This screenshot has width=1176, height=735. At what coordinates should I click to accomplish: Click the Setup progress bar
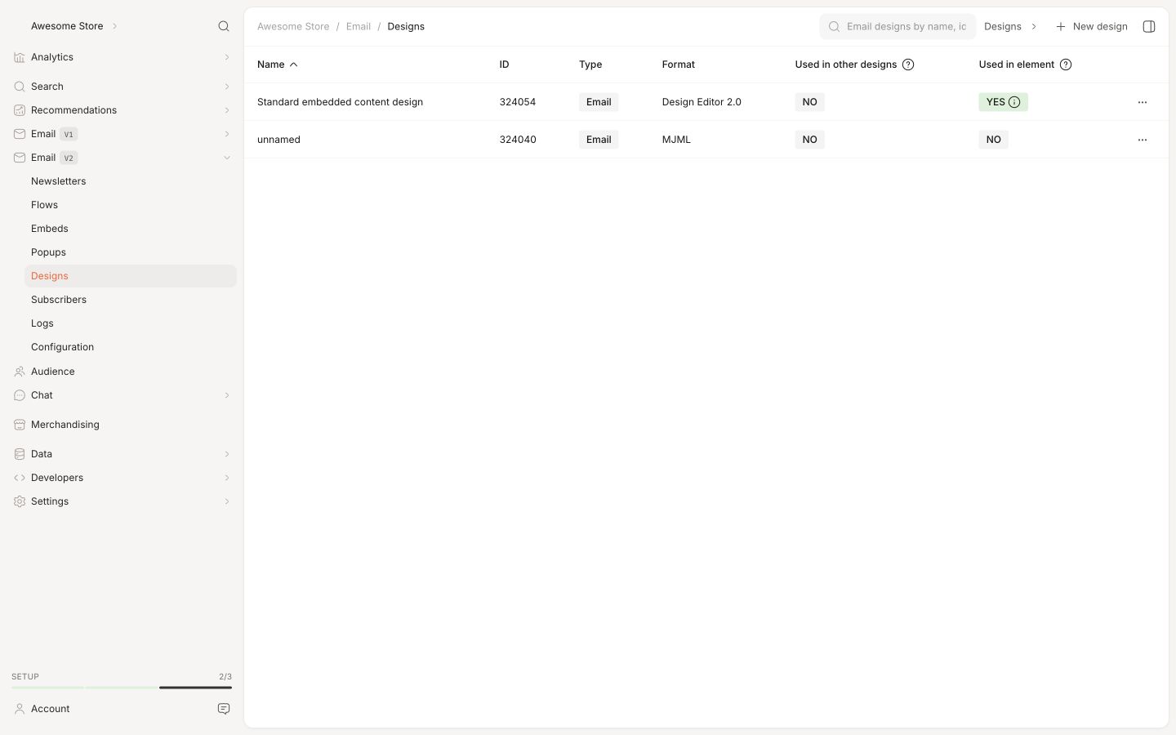tap(122, 688)
